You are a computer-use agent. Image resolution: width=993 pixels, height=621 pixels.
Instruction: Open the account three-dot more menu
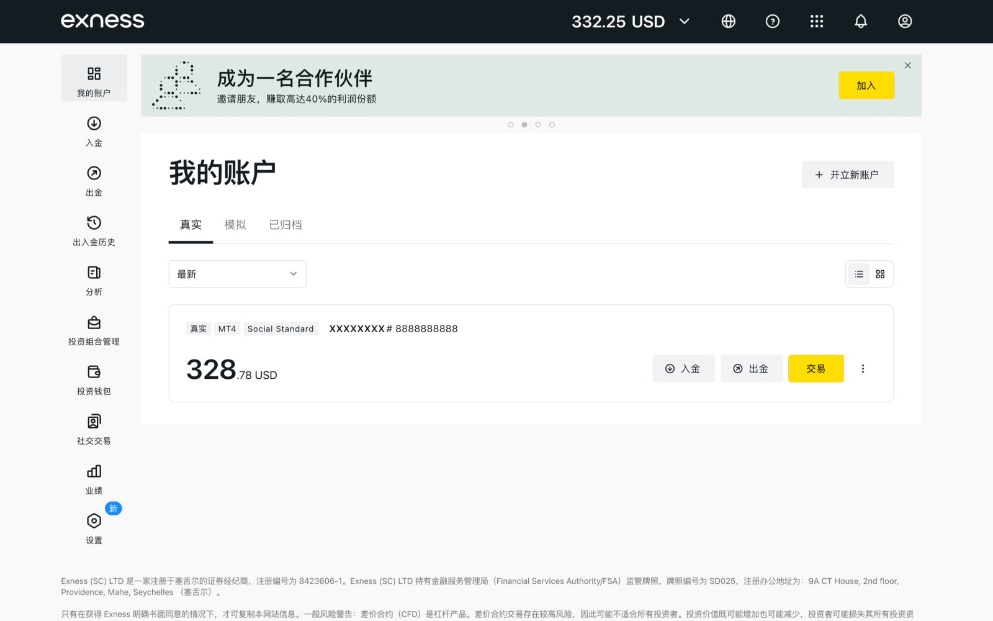click(x=863, y=369)
